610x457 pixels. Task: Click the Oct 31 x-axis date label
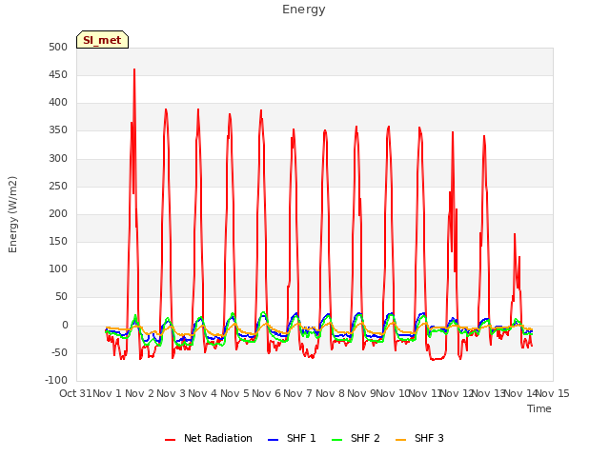point(75,393)
